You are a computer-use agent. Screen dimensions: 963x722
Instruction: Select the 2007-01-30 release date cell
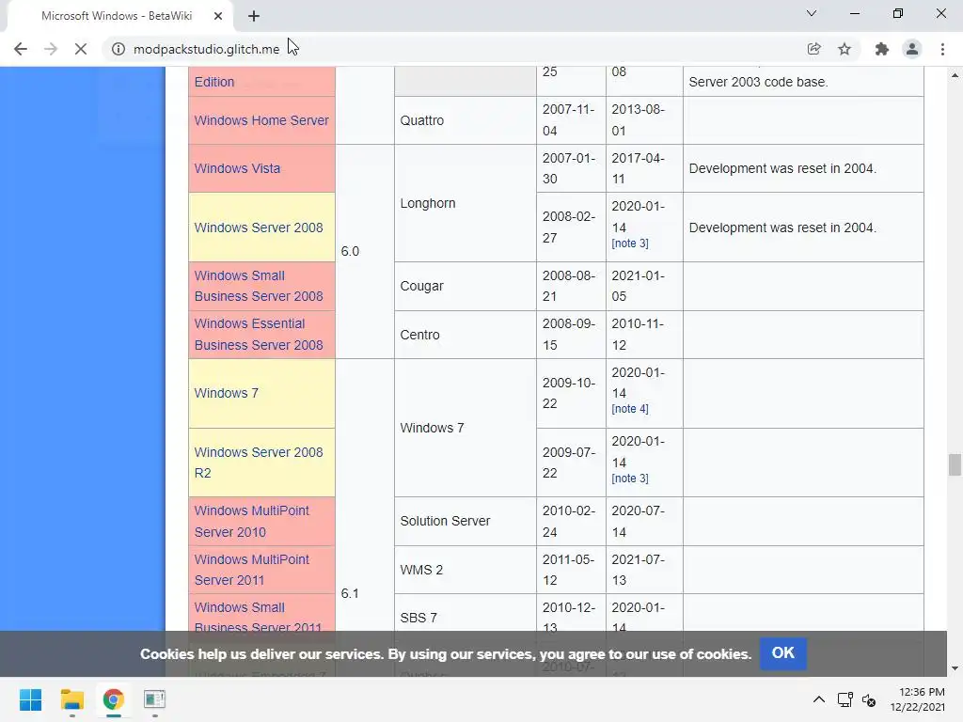point(571,168)
